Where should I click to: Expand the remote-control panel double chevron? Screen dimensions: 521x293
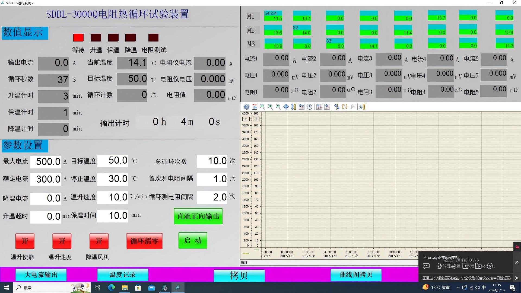(517, 262)
